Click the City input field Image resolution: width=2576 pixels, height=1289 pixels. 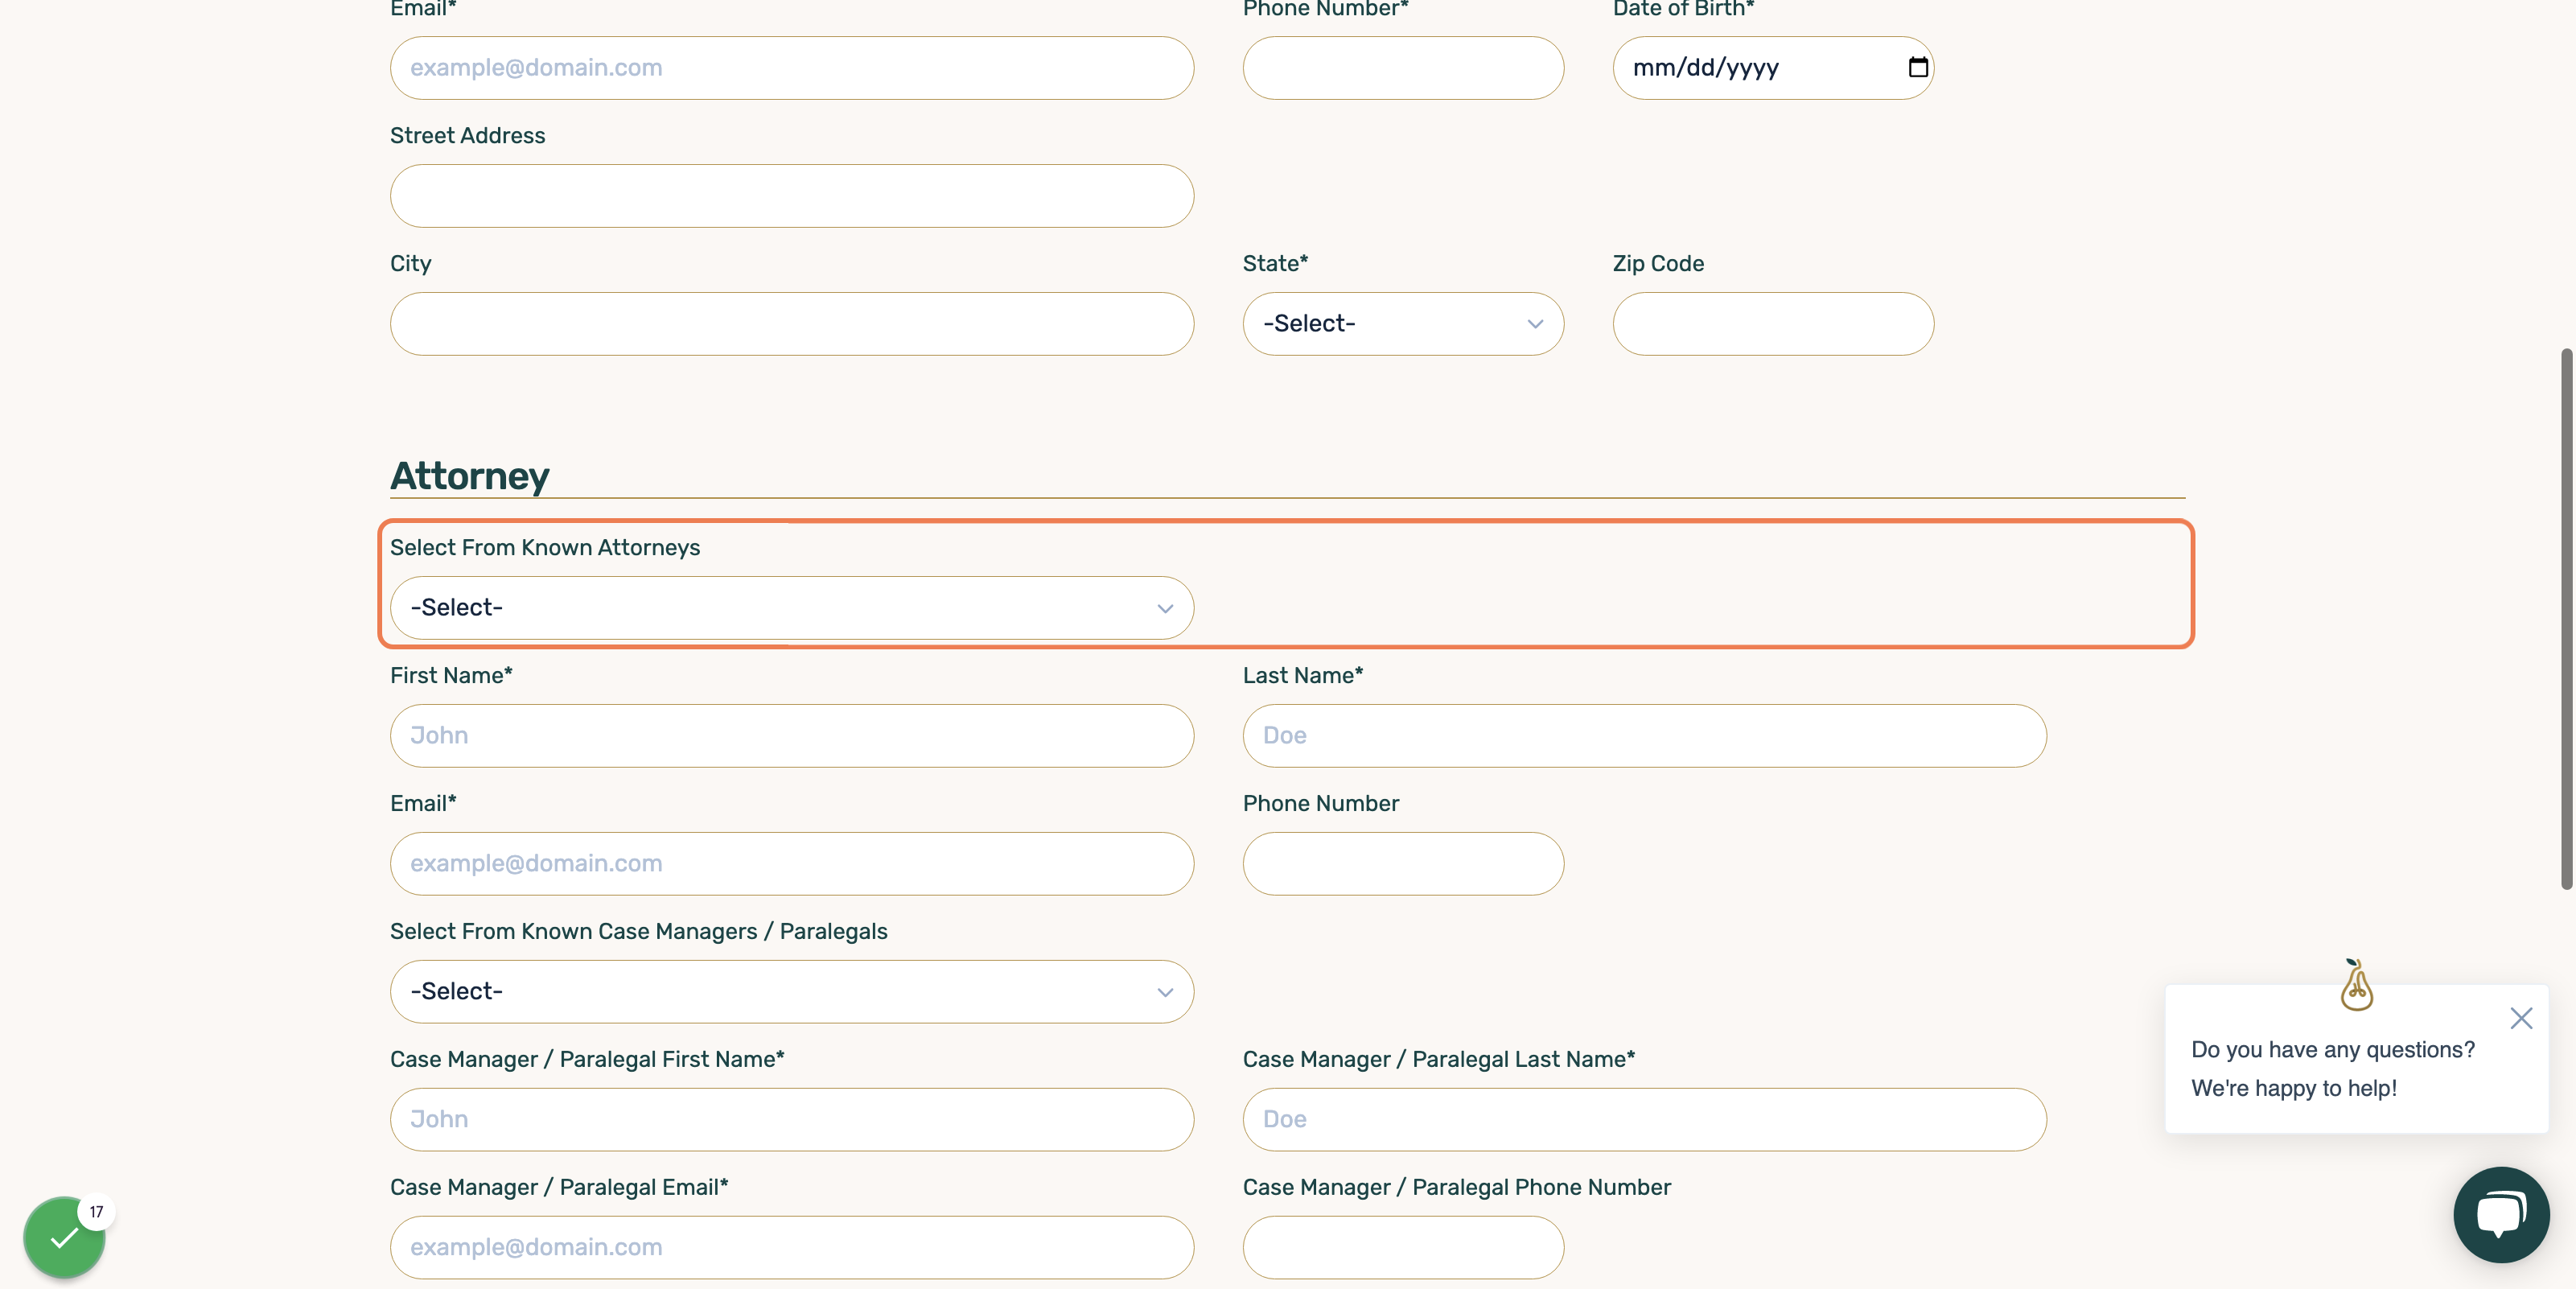click(791, 324)
